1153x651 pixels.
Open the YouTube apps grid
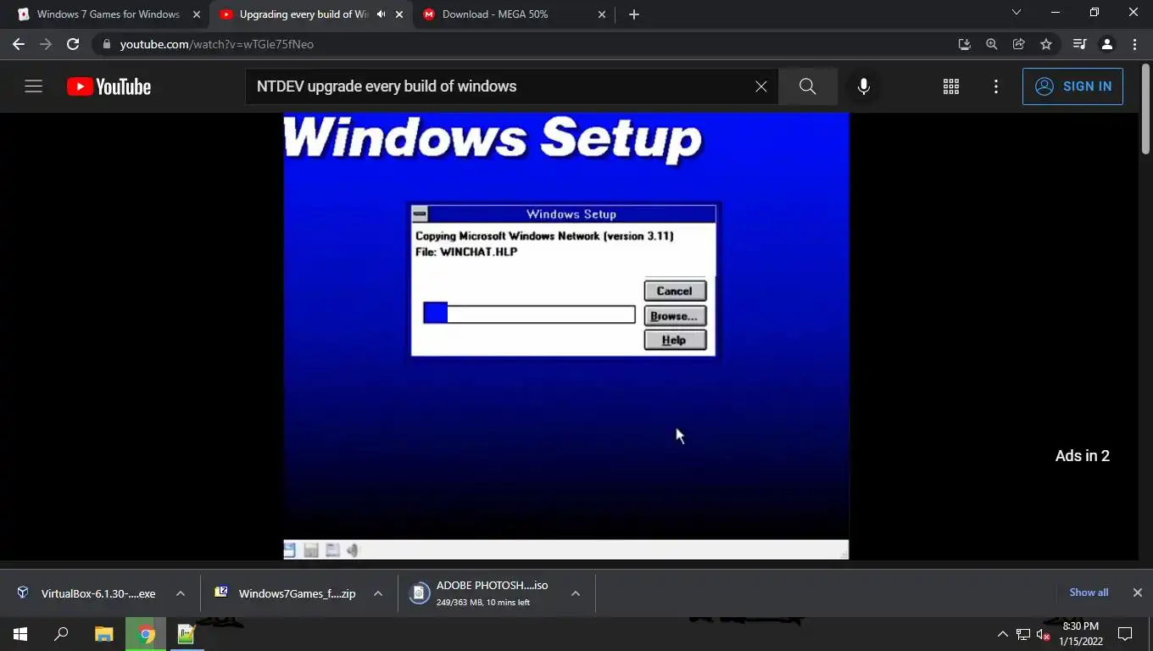pos(951,86)
